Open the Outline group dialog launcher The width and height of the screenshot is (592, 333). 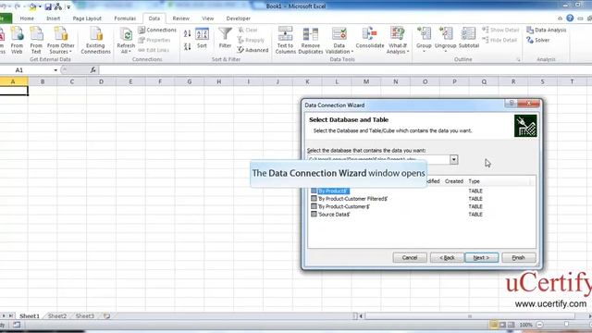[518, 59]
